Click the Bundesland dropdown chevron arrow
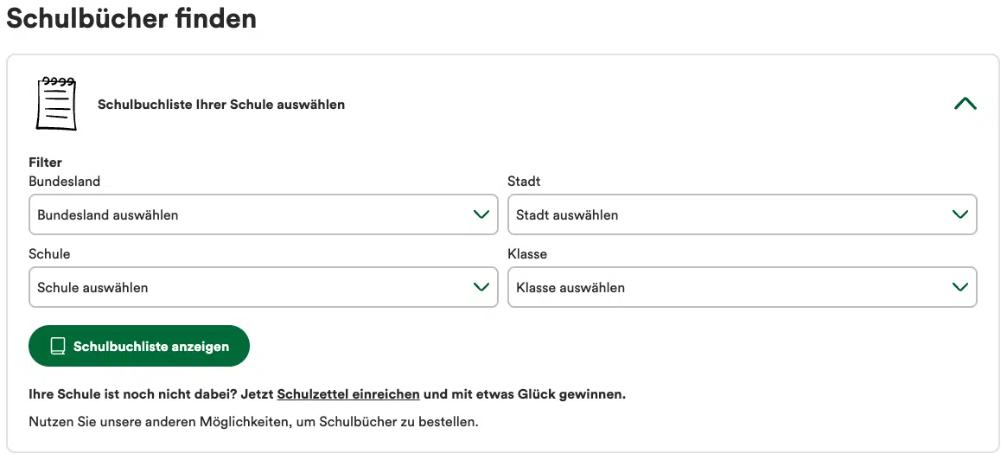 (481, 214)
